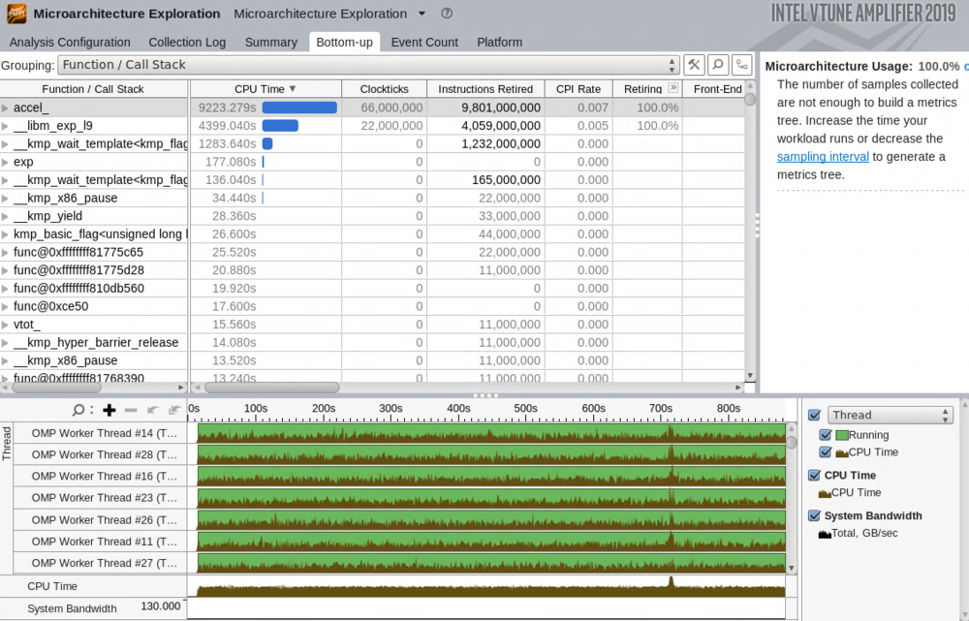The height and width of the screenshot is (621, 969).
Task: Click the timeline zoom in plus icon
Action: click(109, 410)
